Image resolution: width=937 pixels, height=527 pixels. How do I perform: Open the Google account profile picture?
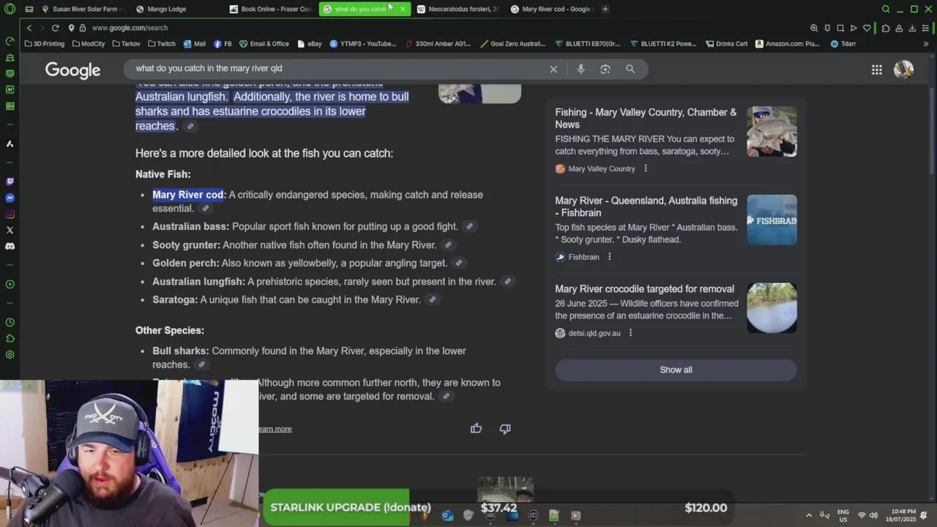[x=903, y=70]
